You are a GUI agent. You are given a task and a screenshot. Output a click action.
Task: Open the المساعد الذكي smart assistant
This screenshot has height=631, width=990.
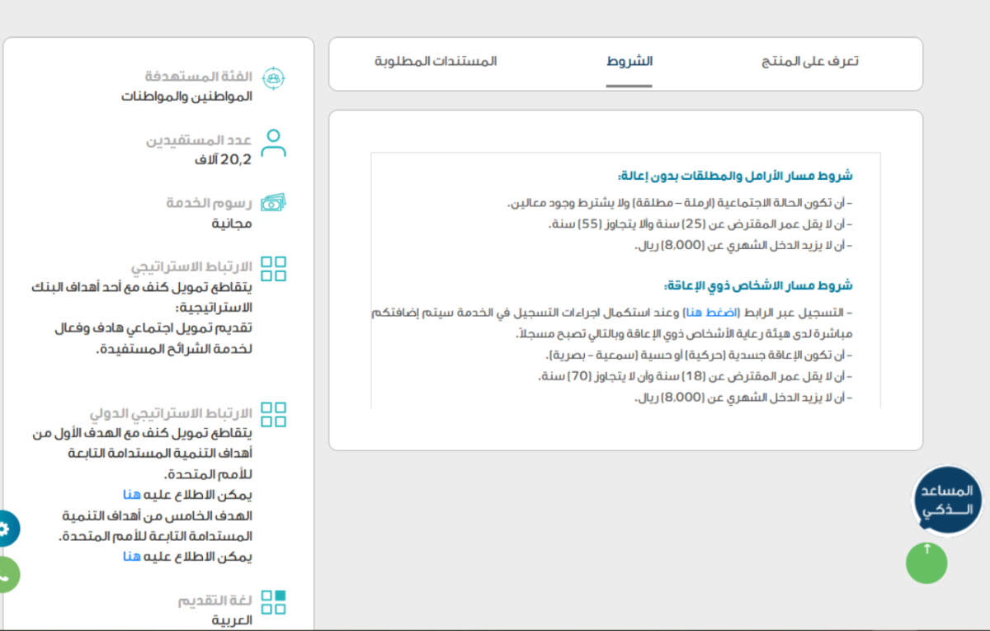pos(947,501)
